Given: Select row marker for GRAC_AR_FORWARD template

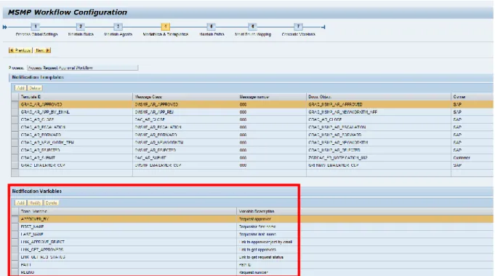Looking at the screenshot, I should [15, 135].
